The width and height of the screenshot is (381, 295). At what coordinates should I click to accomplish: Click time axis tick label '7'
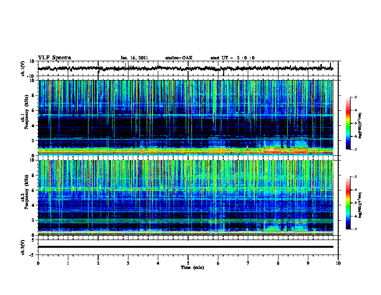pos(248,263)
